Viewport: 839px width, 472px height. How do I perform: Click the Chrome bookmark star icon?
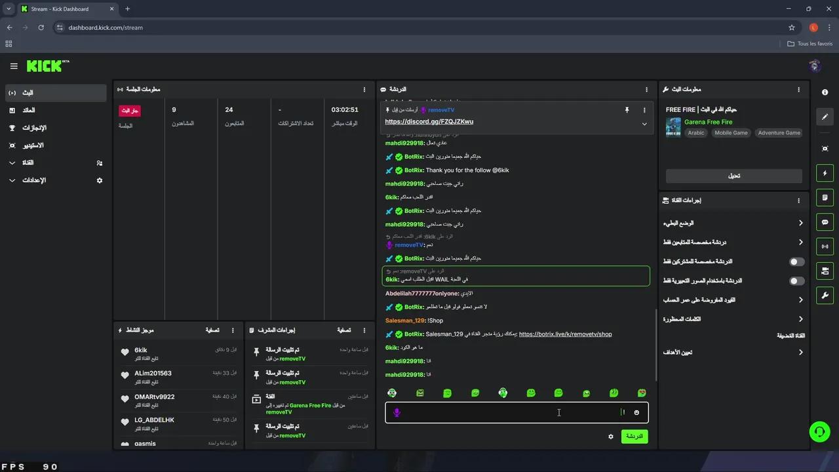[792, 28]
